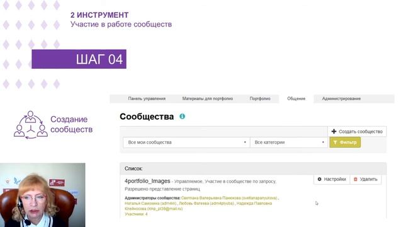Screen dimensions: 403x227
Task: Click Разрешено представление страниц text
Action: (162, 189)
